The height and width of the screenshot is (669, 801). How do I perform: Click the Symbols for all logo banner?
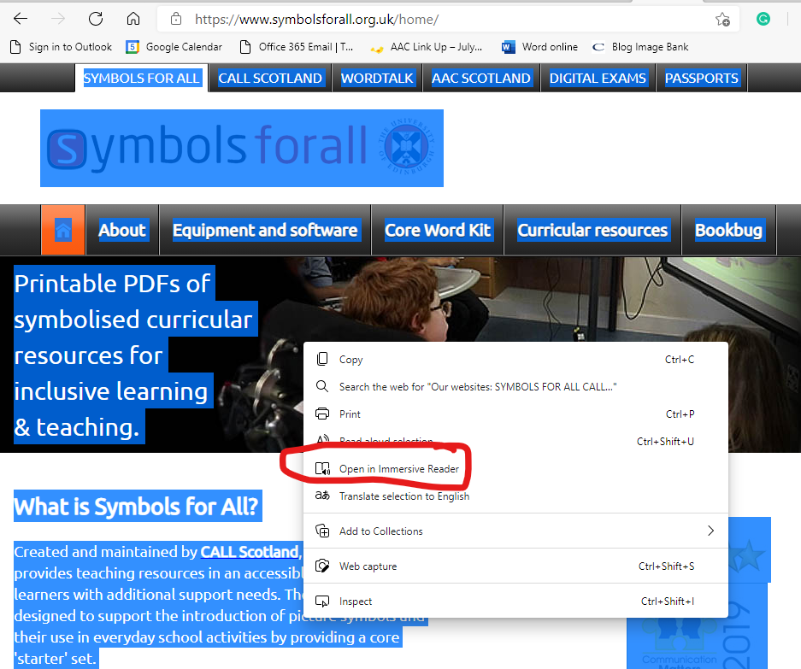(242, 148)
